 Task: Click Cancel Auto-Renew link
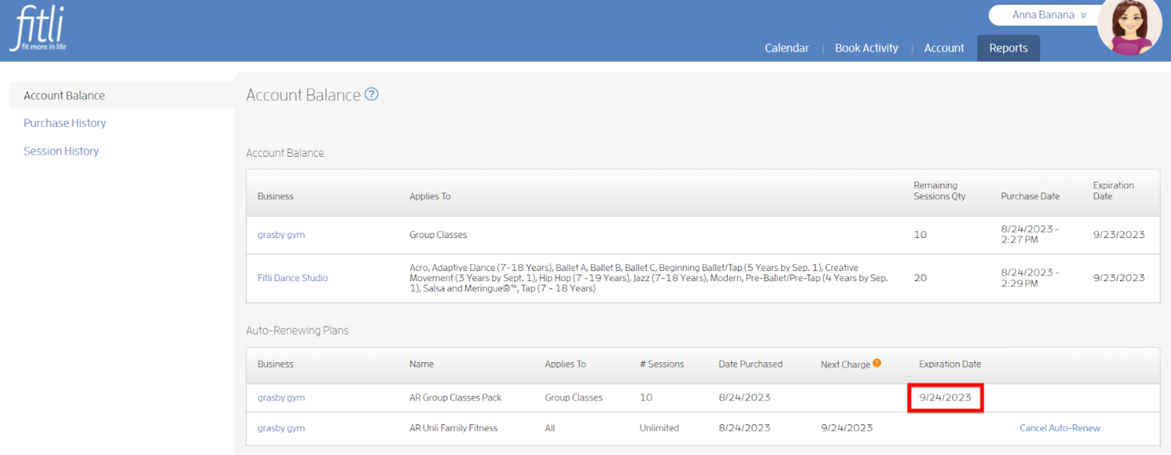(1060, 428)
